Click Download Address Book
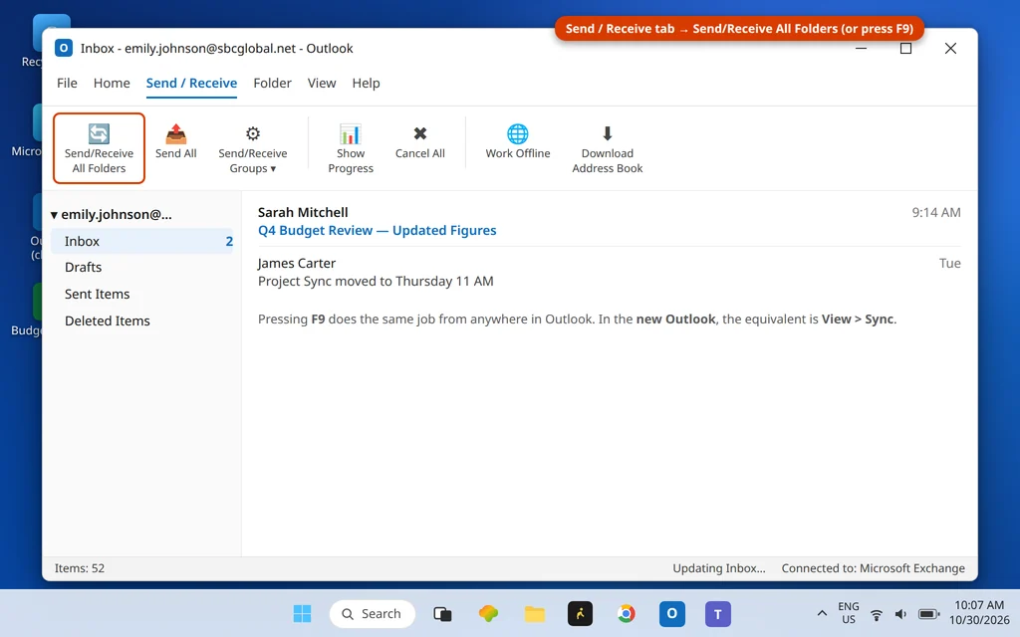Viewport: 1020px width, 637px height. 607,149
